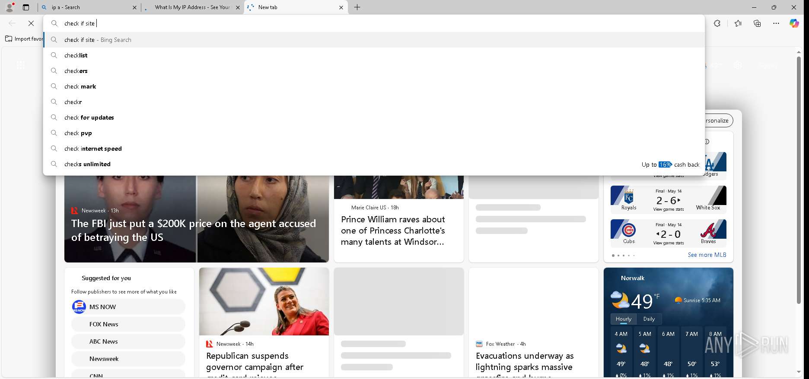Select the 'check mark' suggestion
The image size is (809, 379).
coord(374,86)
